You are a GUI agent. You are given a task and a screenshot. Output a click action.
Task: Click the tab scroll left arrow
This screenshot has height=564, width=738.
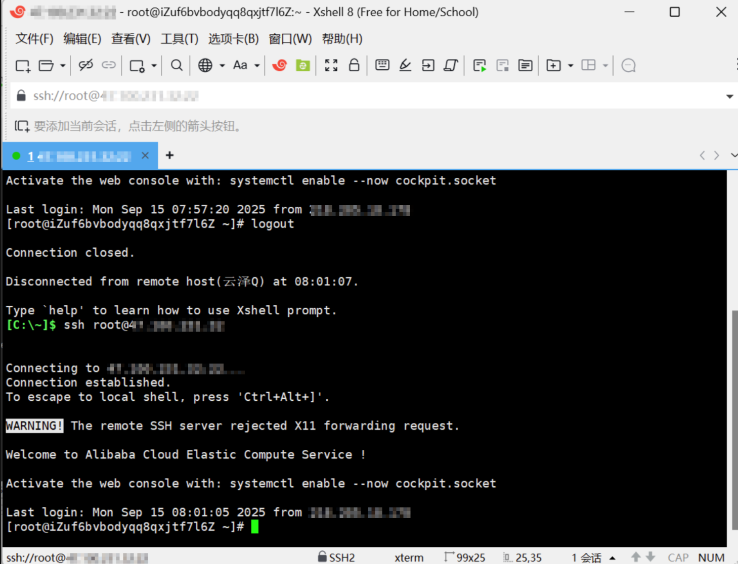702,156
